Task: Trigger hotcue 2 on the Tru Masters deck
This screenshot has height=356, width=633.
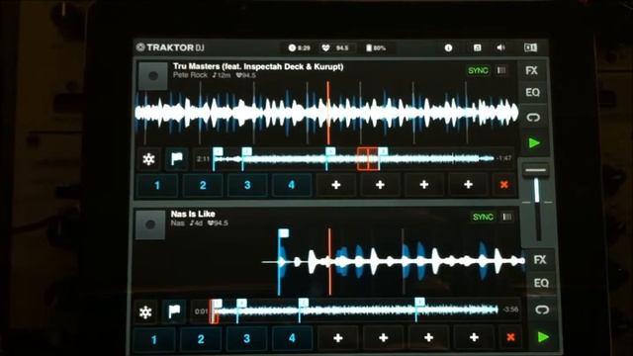Action: tap(203, 185)
